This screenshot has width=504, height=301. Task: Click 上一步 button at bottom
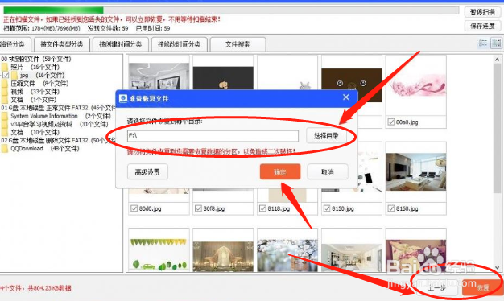[437, 287]
